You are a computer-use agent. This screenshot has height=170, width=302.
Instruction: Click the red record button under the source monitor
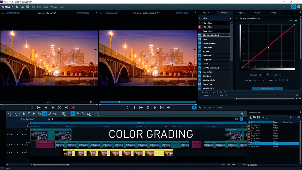pyautogui.click(x=73, y=107)
